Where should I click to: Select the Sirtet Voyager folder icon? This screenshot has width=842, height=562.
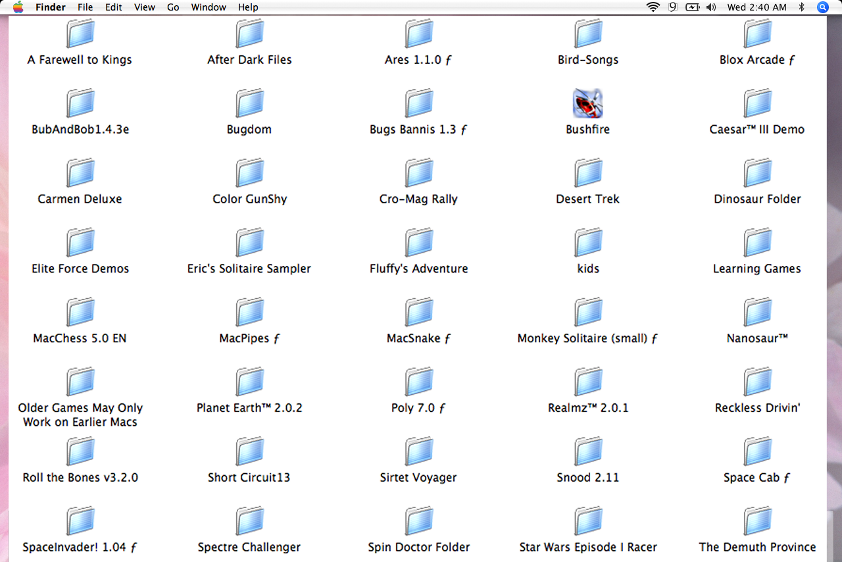(x=419, y=451)
